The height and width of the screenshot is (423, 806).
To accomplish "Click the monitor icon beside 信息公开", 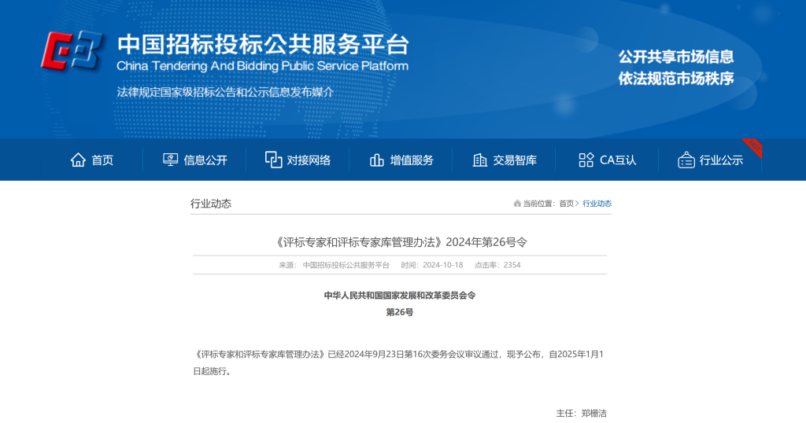I will click(170, 160).
